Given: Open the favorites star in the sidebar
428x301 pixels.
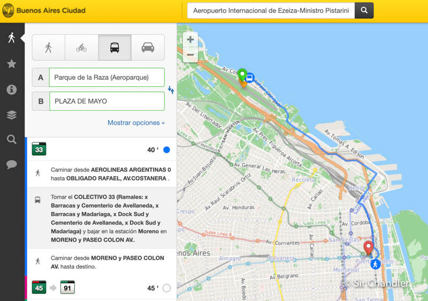Looking at the screenshot, I should point(11,64).
